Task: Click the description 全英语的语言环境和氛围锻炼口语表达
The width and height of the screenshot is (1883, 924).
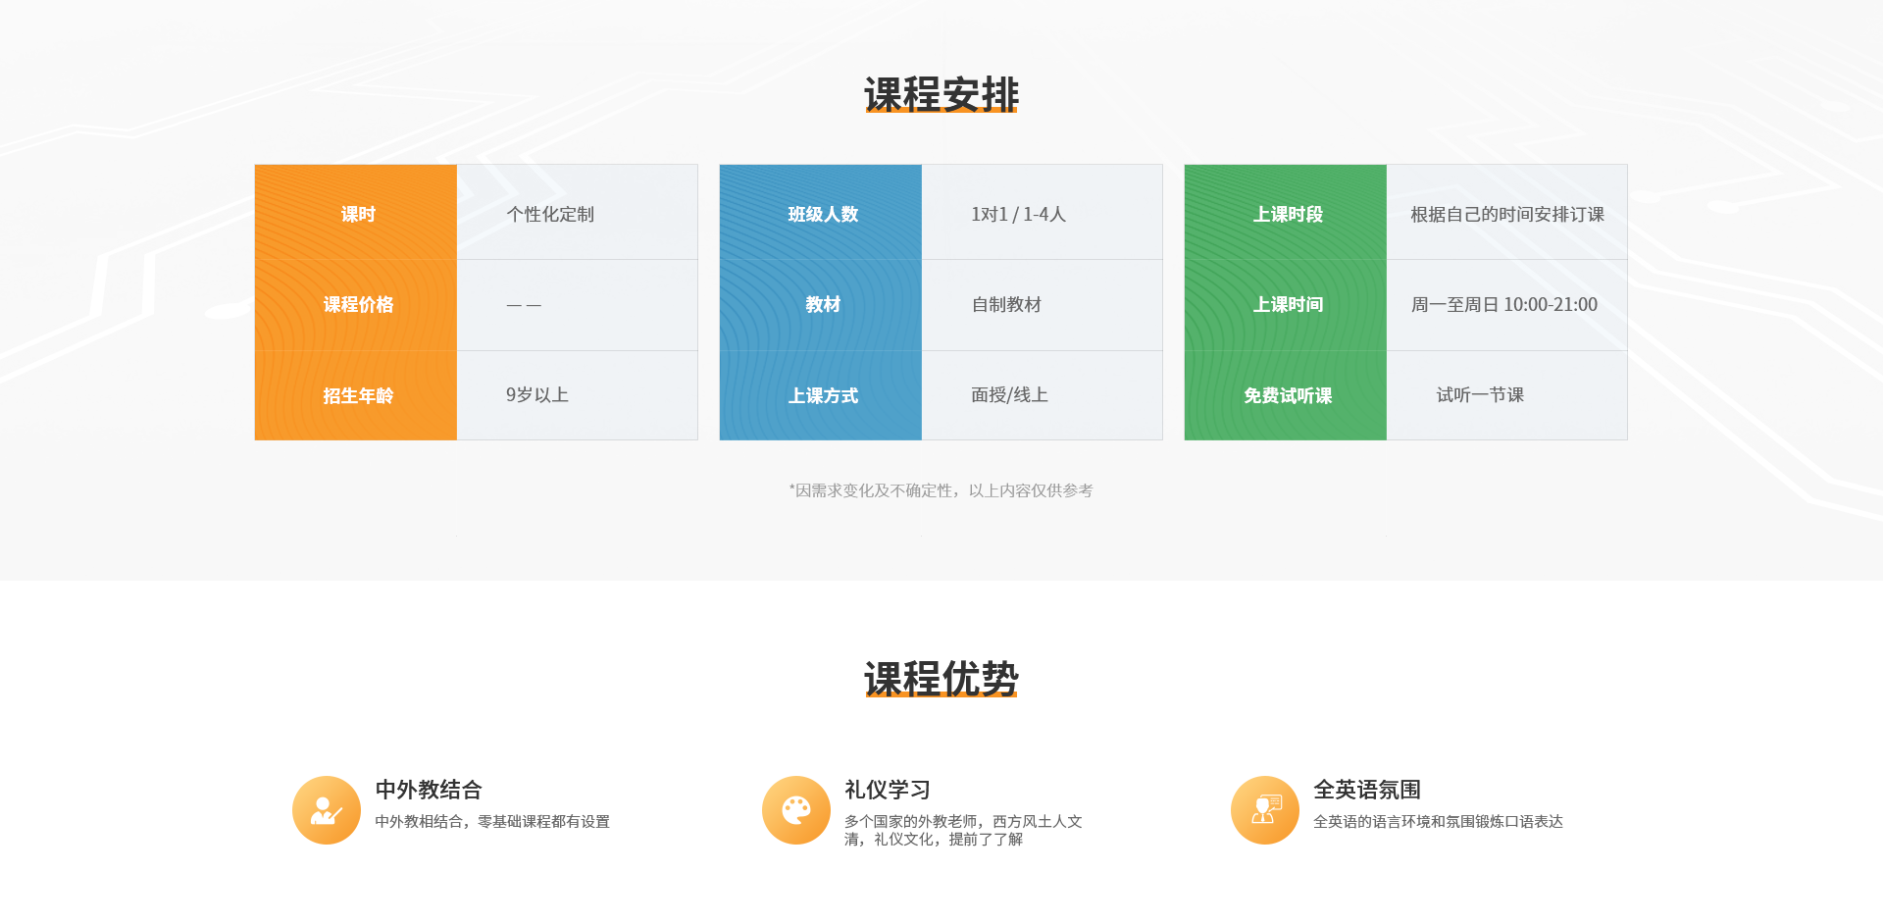Action: [x=1438, y=822]
